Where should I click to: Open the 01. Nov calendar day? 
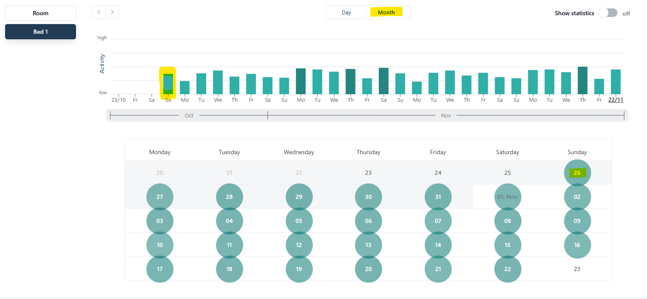tap(508, 197)
